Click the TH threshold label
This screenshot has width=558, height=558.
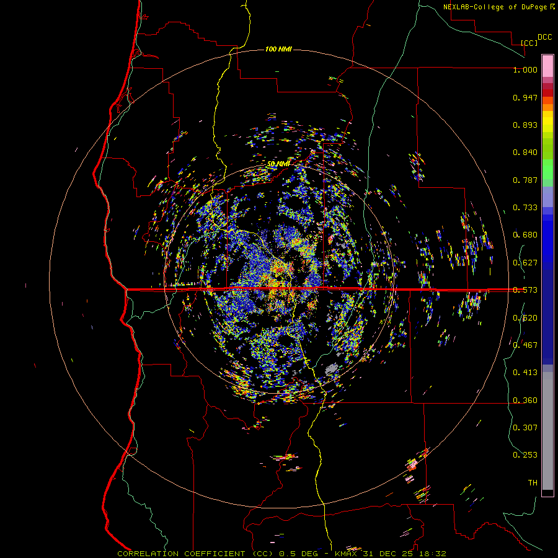tap(533, 483)
